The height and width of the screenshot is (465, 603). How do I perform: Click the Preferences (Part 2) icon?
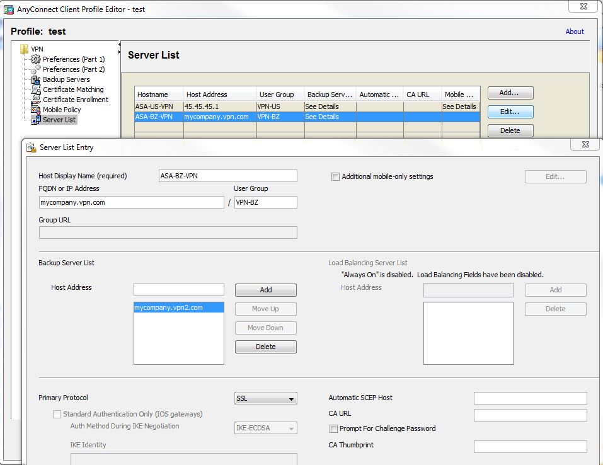point(36,69)
